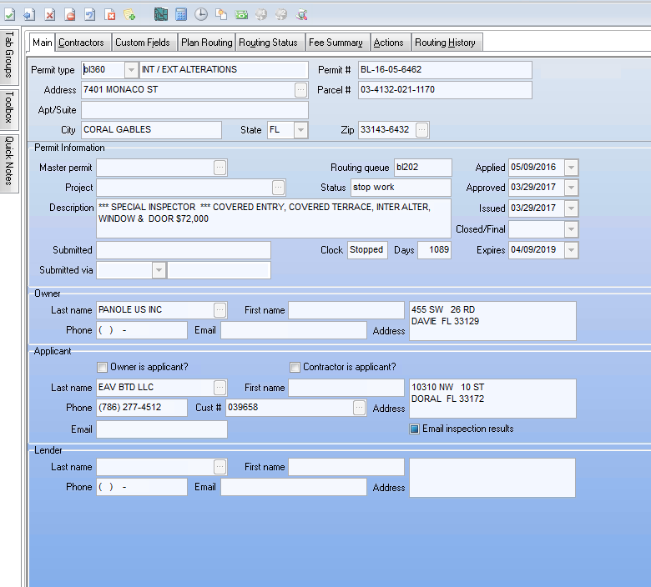Click the map icon in toolbar
The height and width of the screenshot is (587, 651).
click(x=161, y=15)
